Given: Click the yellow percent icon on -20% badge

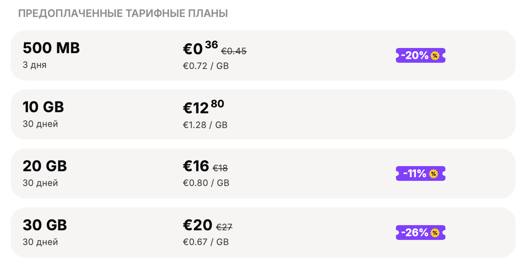Looking at the screenshot, I should coord(435,56).
